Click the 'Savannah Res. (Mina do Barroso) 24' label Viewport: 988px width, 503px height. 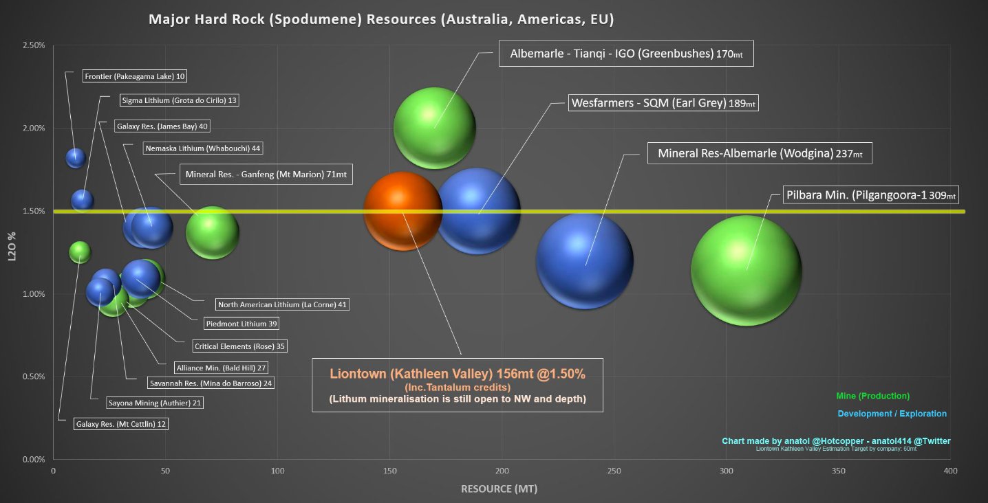(210, 383)
